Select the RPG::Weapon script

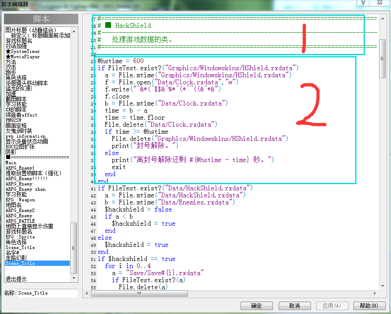(x=20, y=200)
